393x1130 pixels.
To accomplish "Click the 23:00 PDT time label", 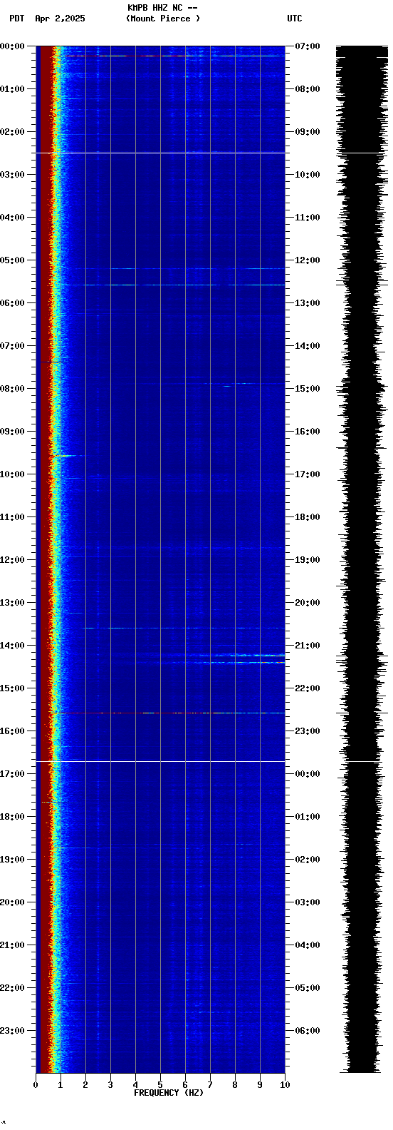I will (12, 1031).
